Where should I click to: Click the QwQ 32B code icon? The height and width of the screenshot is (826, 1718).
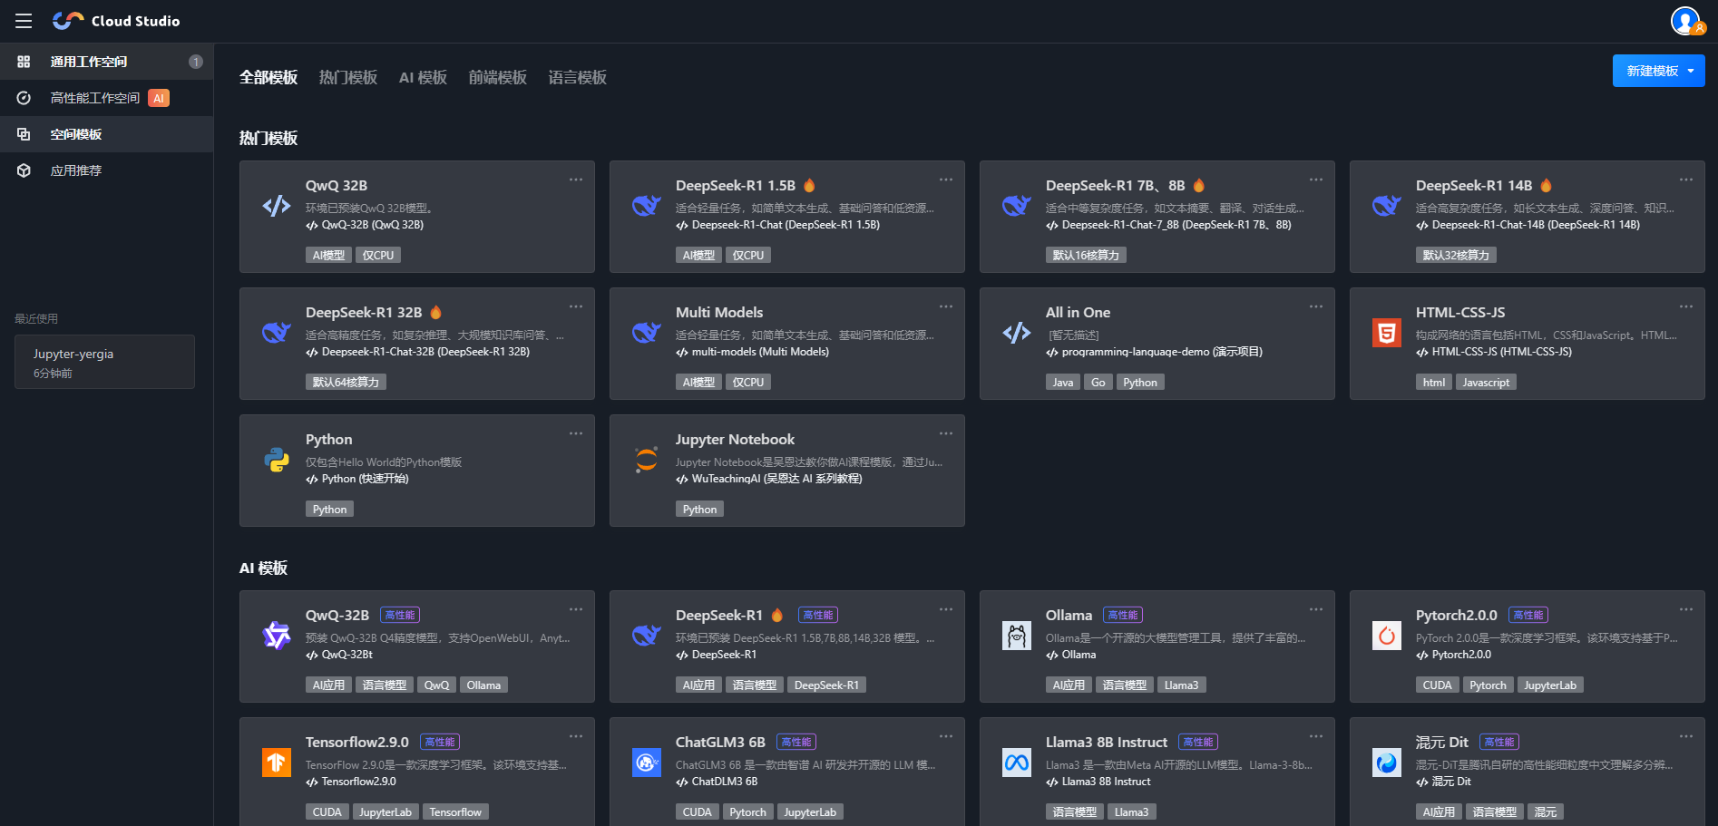[277, 206]
